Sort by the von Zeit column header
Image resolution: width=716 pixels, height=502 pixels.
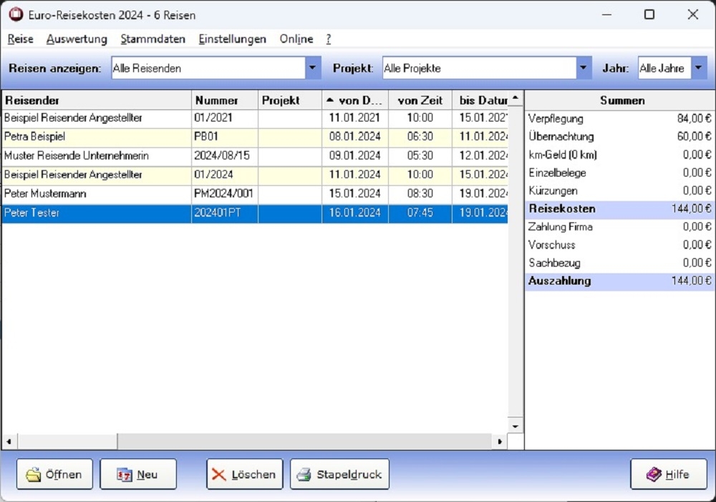point(420,100)
